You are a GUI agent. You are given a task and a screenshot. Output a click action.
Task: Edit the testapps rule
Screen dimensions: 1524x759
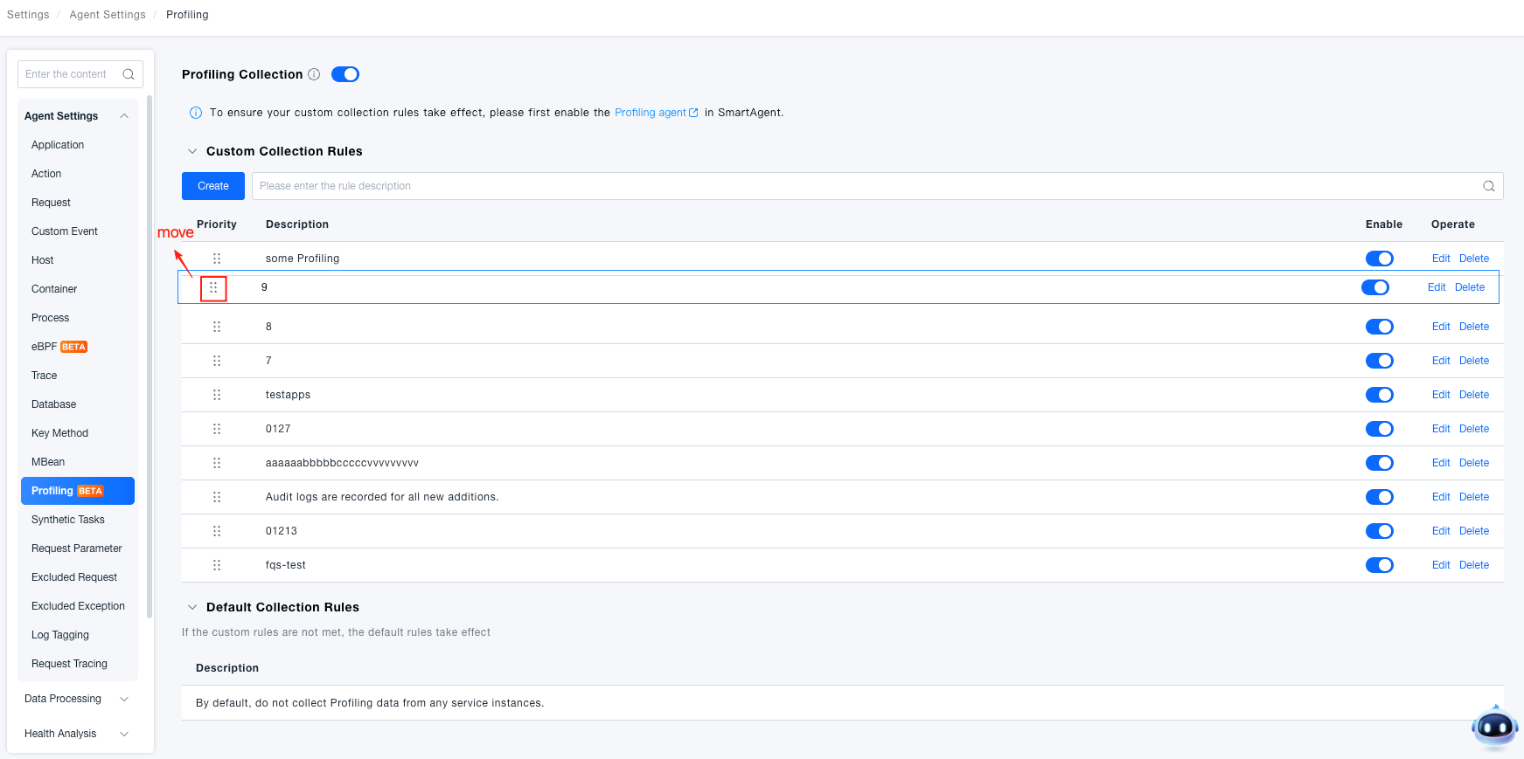point(1441,395)
